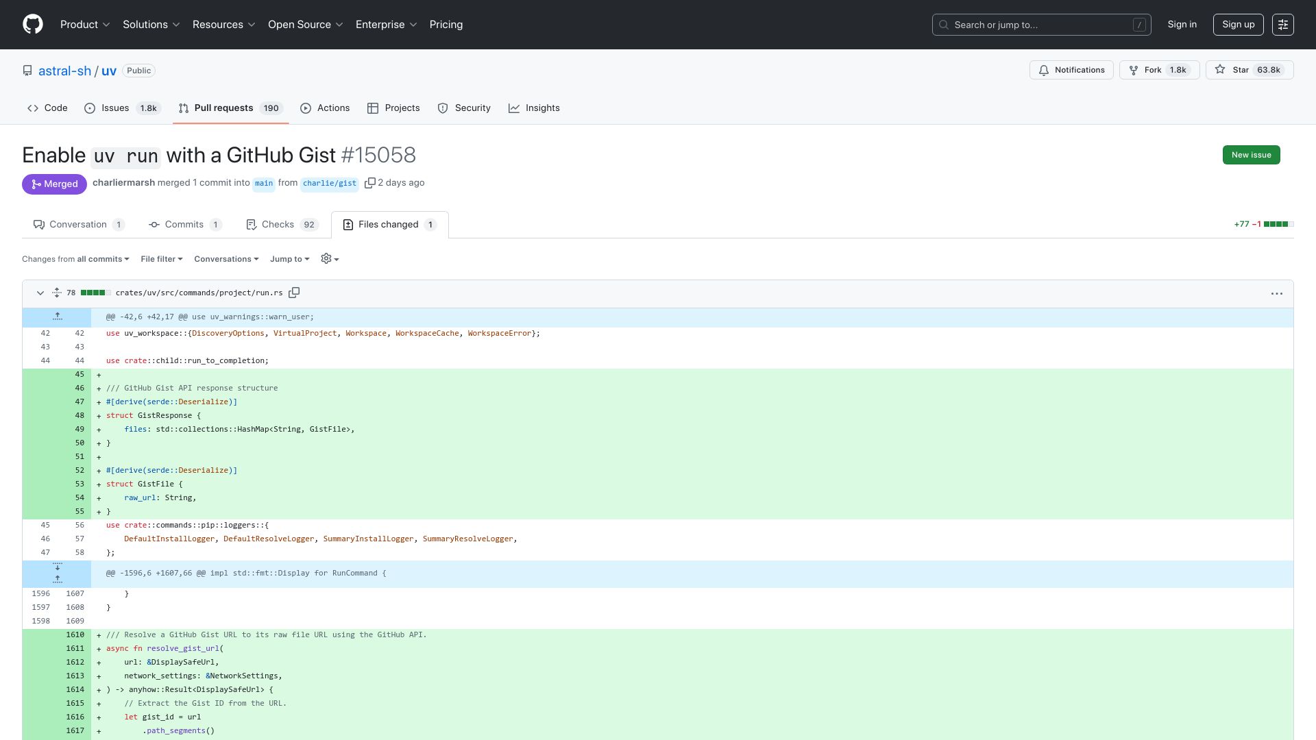Open the Pricing link
The image size is (1316, 740).
pos(446,25)
